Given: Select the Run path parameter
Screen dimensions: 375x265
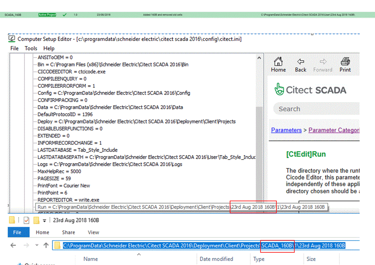Looking at the screenshot, I should click(x=182, y=207).
